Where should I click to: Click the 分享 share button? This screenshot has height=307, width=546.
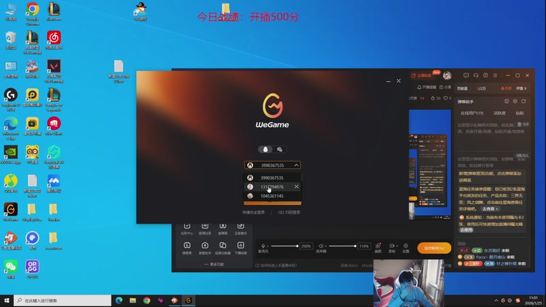click(446, 87)
